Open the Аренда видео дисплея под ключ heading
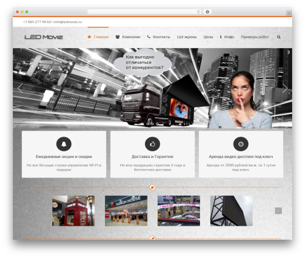The image size is (305, 258). [241, 157]
